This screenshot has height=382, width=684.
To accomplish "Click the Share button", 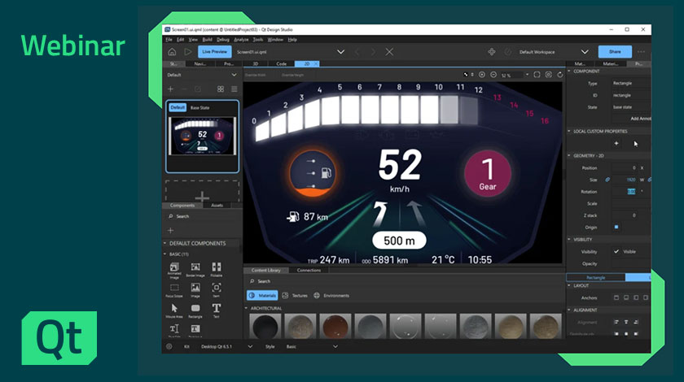I will (x=614, y=52).
